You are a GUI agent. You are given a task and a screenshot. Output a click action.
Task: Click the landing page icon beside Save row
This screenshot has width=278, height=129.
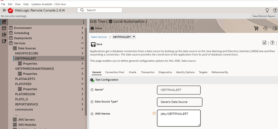(x=265, y=43)
